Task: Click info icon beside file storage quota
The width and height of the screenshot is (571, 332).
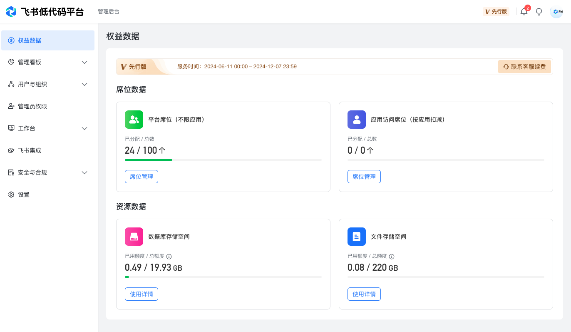Action: point(392,257)
